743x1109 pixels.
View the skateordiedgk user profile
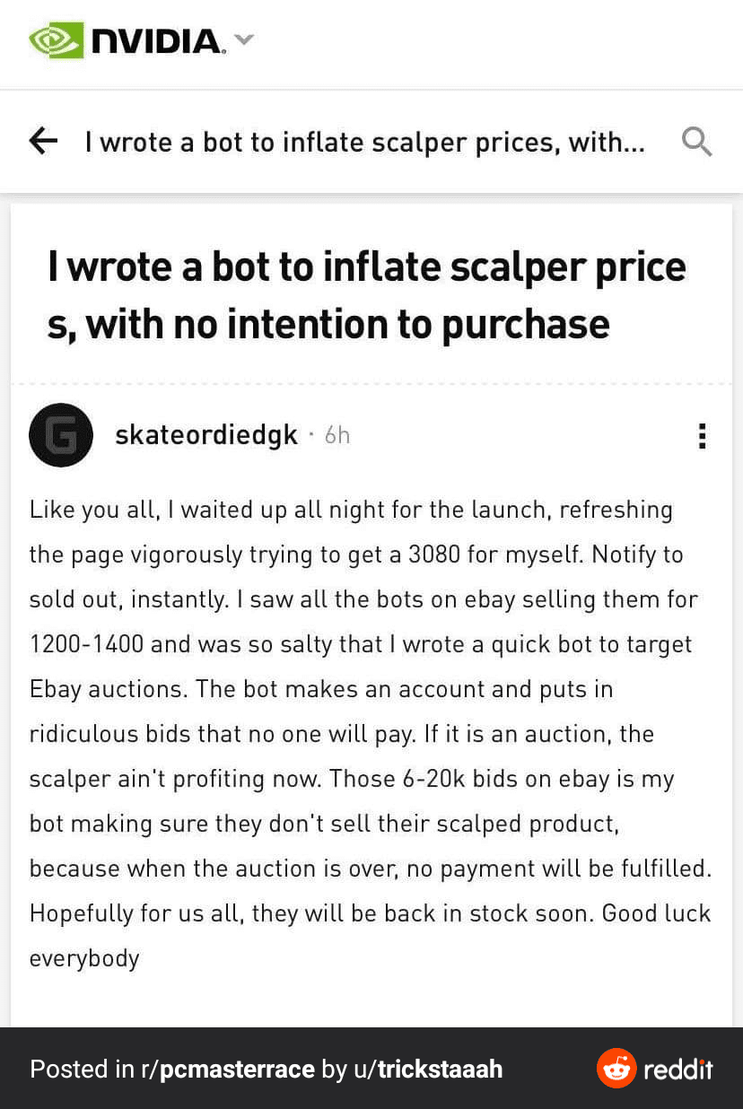[x=206, y=435]
